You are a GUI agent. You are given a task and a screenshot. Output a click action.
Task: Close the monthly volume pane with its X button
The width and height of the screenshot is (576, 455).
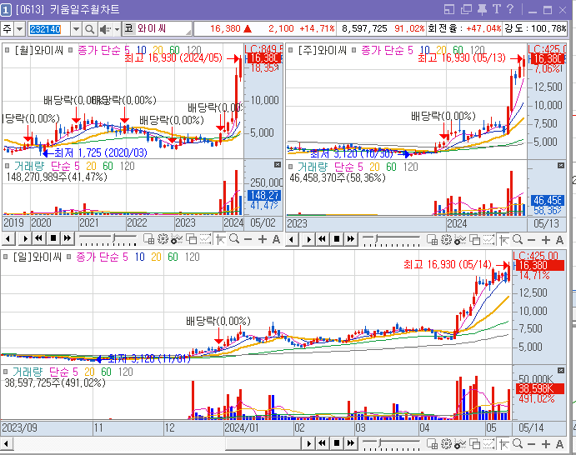coord(278,165)
